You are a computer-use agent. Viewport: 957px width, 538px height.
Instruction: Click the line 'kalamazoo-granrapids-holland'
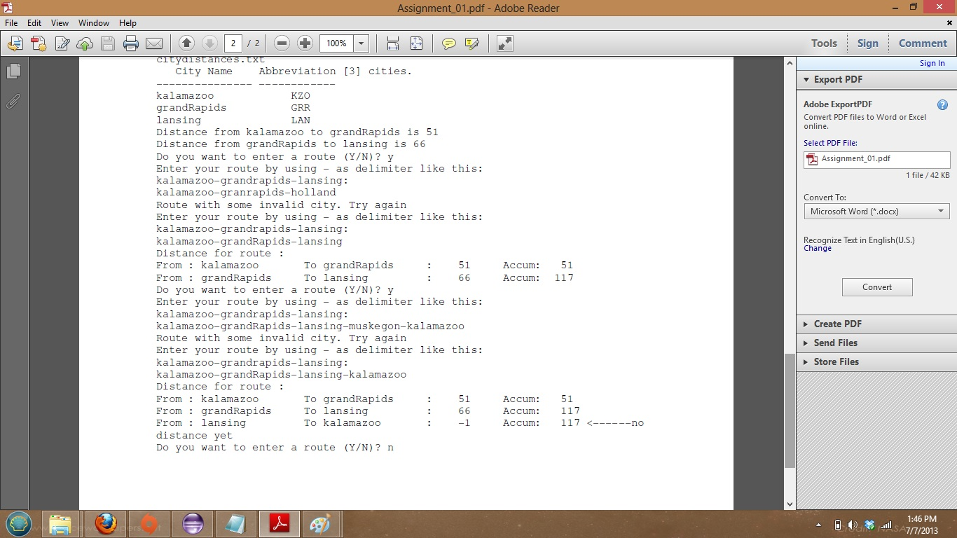pos(246,193)
